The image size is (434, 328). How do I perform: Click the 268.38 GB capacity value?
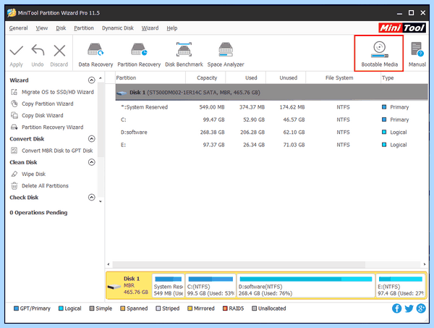click(x=212, y=133)
